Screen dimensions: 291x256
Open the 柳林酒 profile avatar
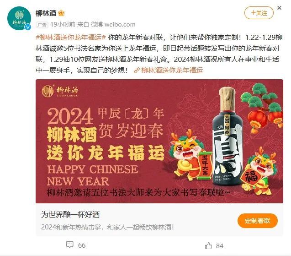point(19,18)
